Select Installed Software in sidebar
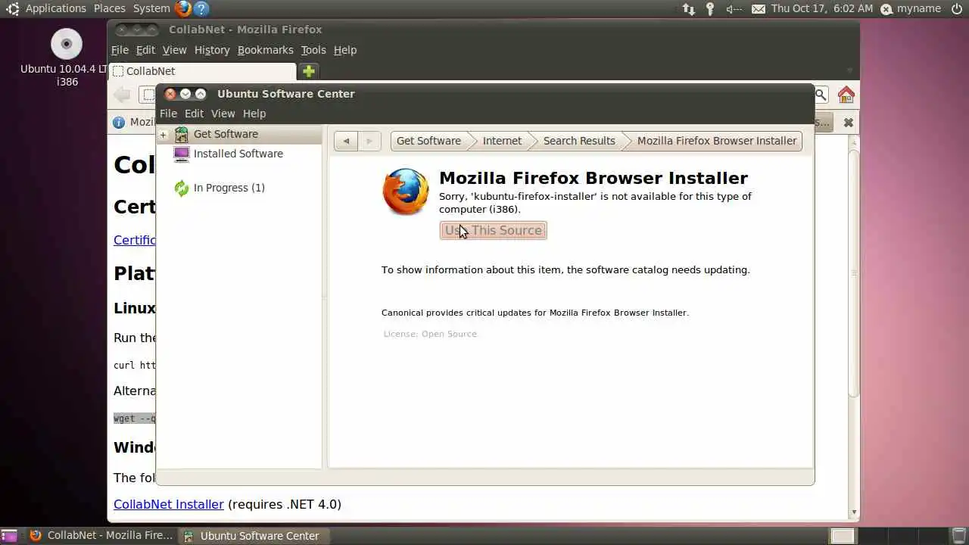969x545 pixels. [238, 154]
